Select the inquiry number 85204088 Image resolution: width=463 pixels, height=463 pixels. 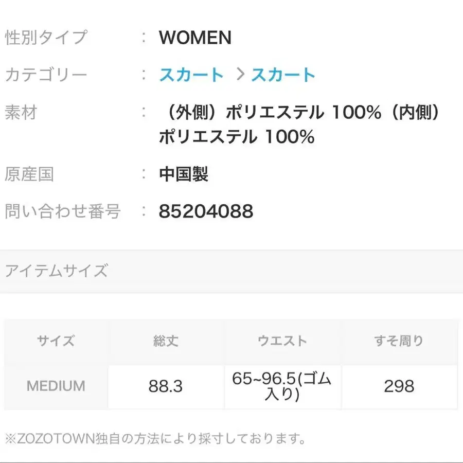point(206,211)
